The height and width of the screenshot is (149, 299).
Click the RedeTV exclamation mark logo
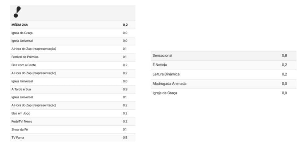17,12
